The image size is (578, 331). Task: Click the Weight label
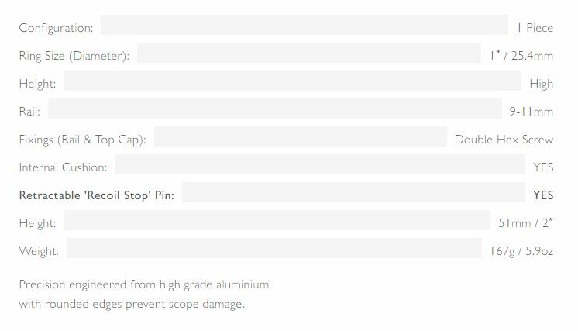coord(39,251)
